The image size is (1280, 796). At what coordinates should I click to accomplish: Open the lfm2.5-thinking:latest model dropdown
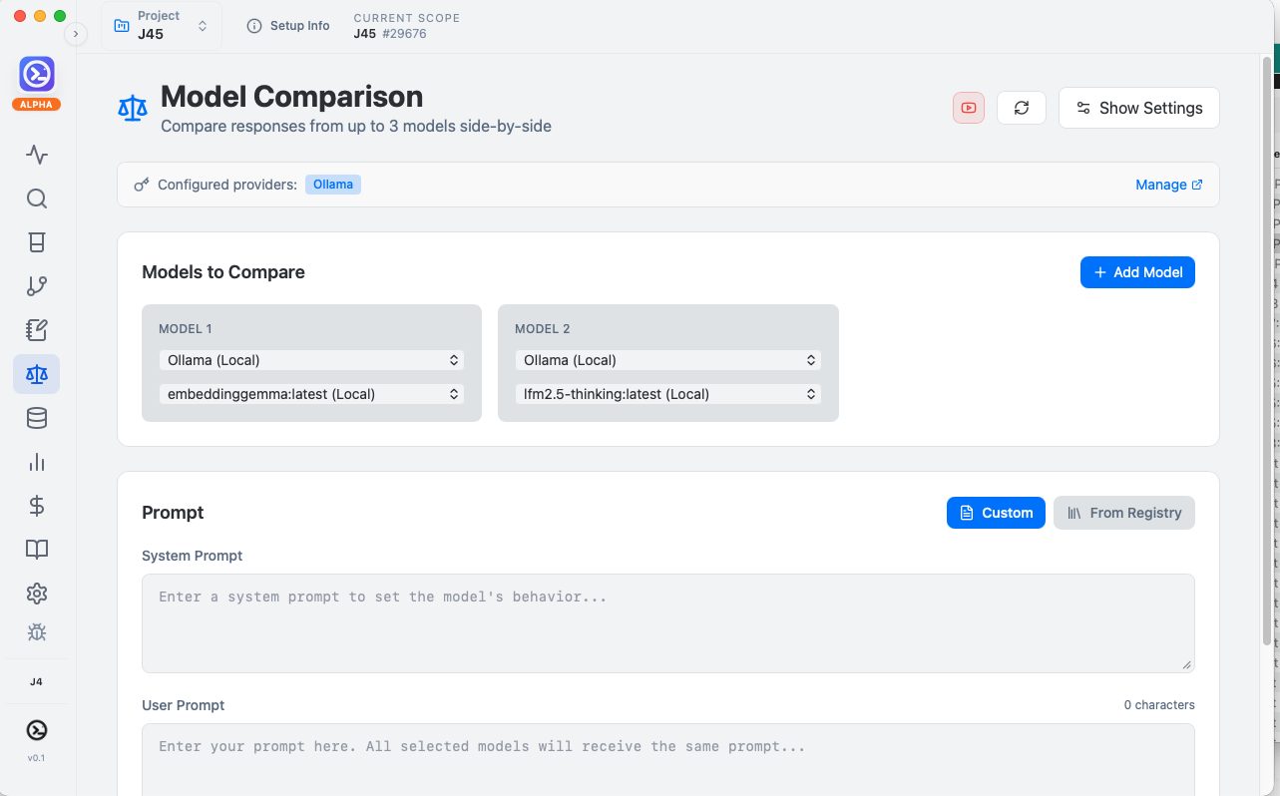667,394
